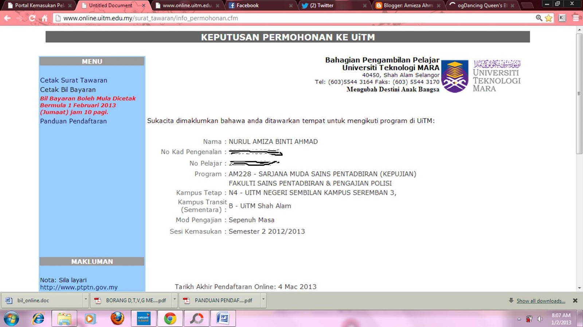Open Windows Explorer folder on taskbar
The height and width of the screenshot is (327, 583).
click(x=64, y=319)
